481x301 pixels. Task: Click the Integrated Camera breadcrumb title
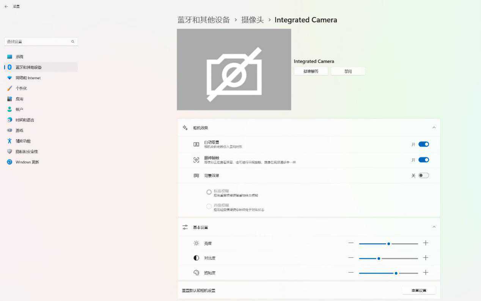pyautogui.click(x=306, y=20)
